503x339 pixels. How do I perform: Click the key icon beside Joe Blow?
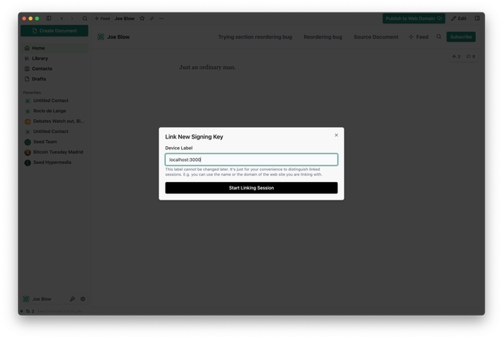tap(73, 299)
